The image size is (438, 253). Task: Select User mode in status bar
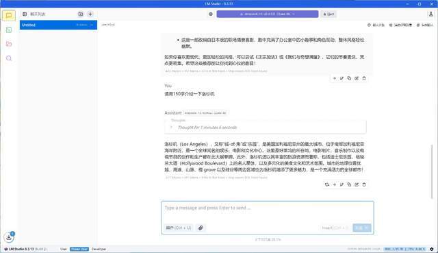pyautogui.click(x=64, y=249)
